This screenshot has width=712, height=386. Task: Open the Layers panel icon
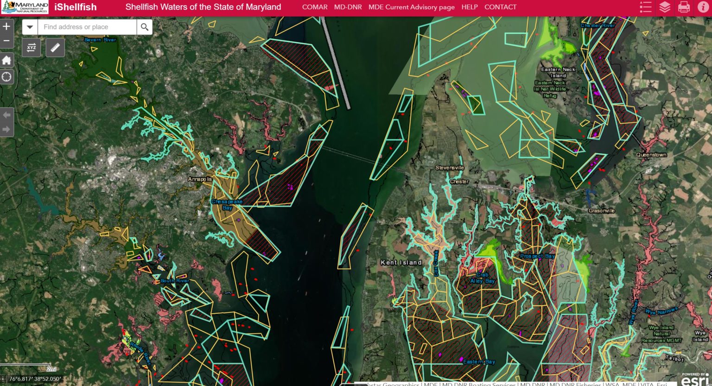[664, 7]
